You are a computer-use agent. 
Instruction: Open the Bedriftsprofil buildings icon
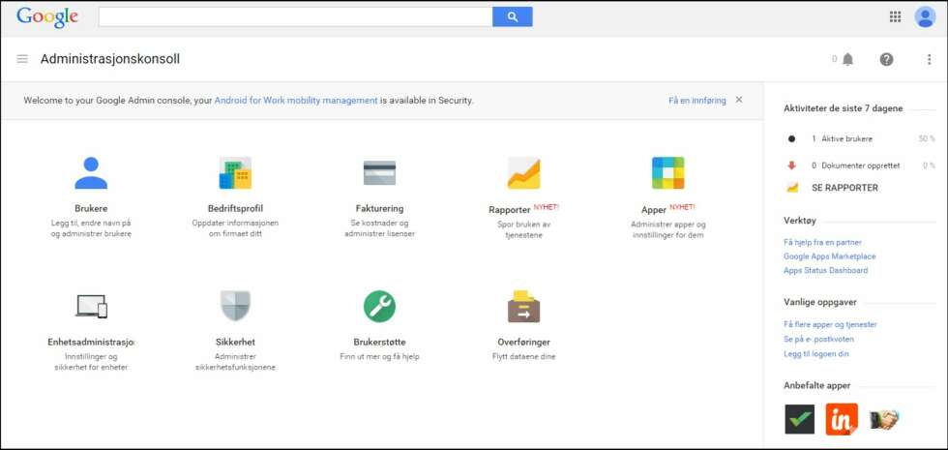(x=235, y=173)
